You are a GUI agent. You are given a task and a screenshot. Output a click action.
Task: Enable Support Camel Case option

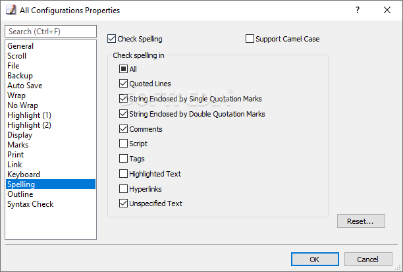[250, 39]
